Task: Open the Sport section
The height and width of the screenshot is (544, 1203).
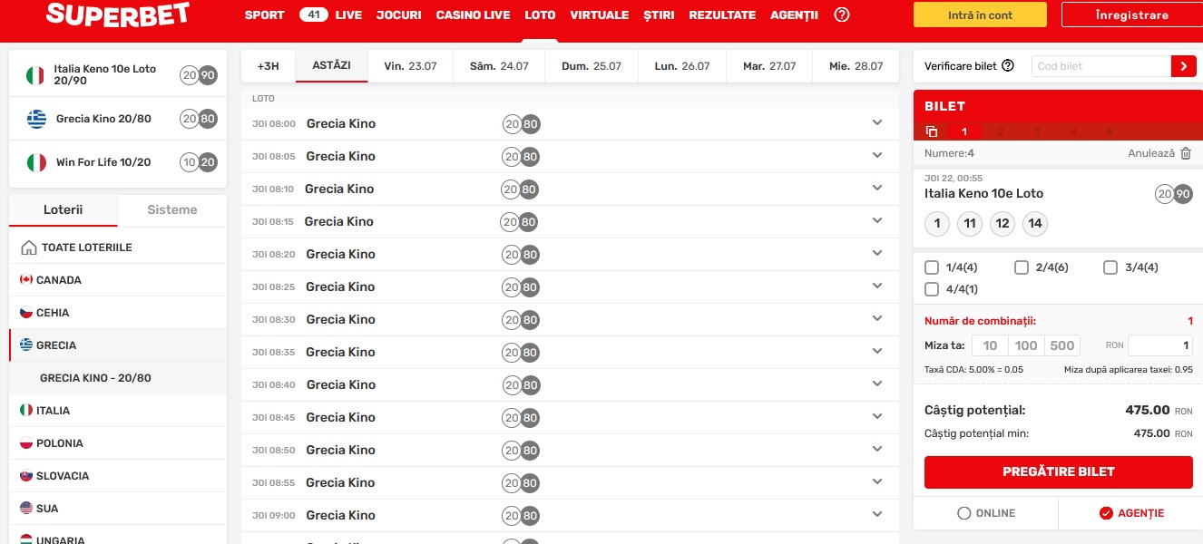Action: 264,15
